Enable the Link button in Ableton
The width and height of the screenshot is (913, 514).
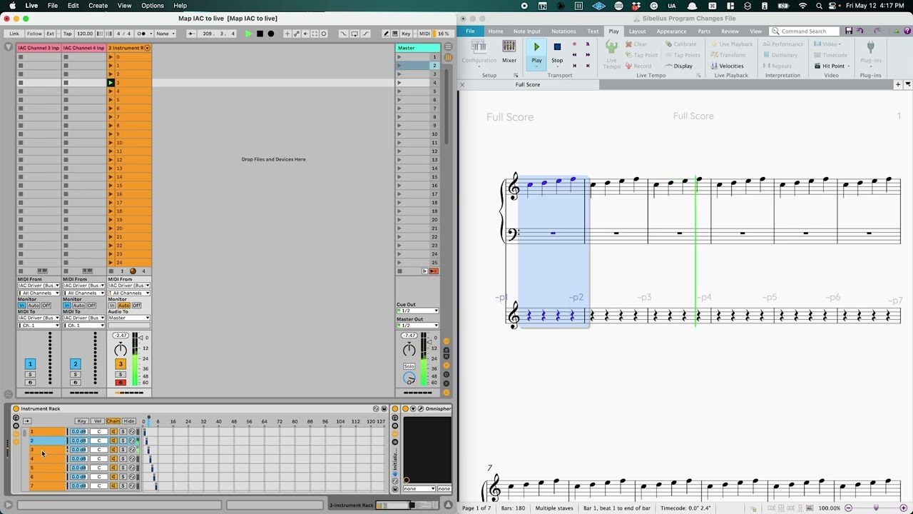coord(14,34)
